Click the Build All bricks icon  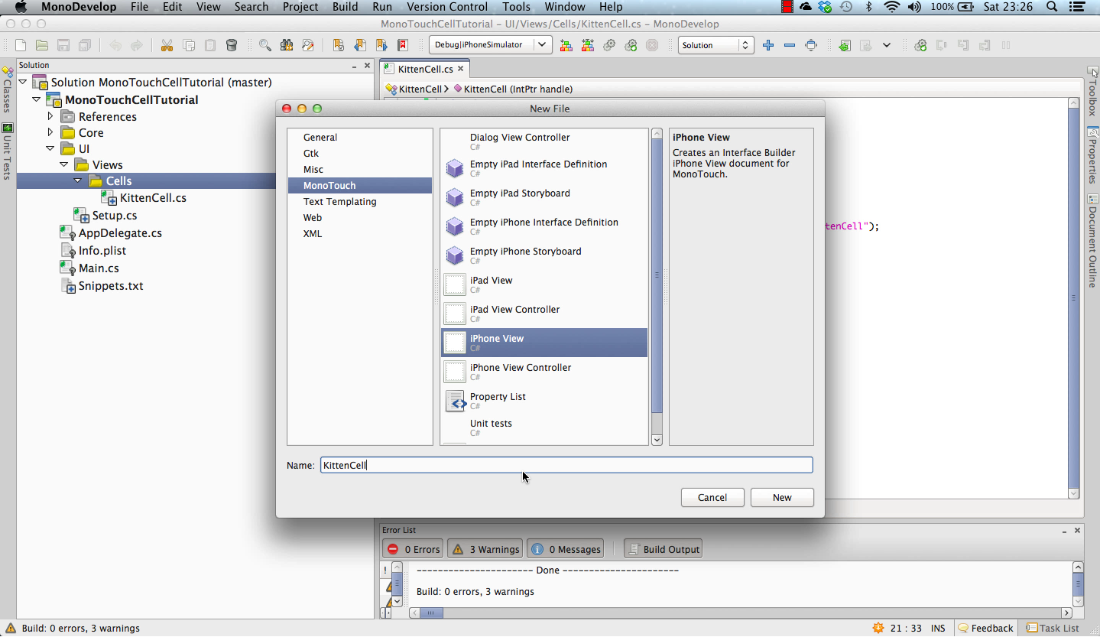pos(566,45)
